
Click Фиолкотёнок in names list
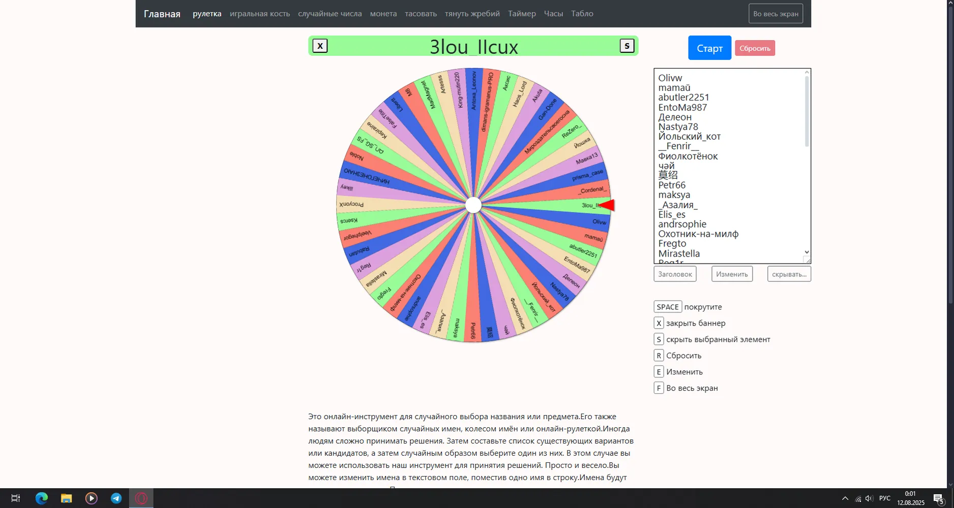[x=688, y=156]
